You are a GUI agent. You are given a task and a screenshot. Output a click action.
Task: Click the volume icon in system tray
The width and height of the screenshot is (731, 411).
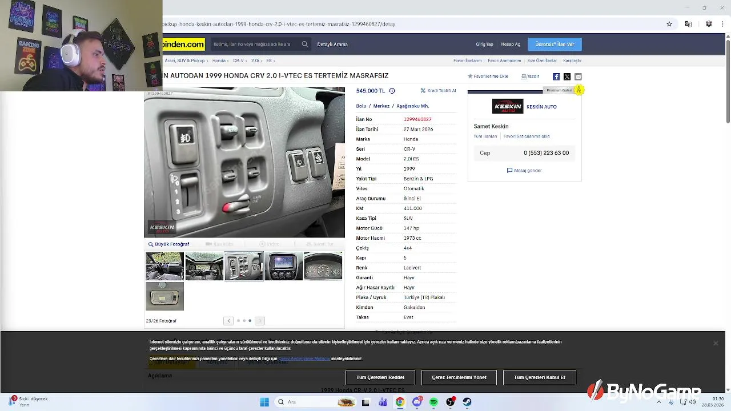pos(692,402)
